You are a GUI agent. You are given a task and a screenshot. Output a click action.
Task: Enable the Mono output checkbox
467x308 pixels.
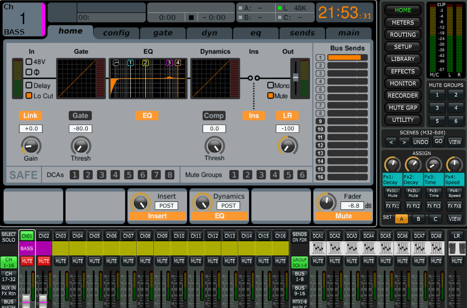pyautogui.click(x=270, y=85)
